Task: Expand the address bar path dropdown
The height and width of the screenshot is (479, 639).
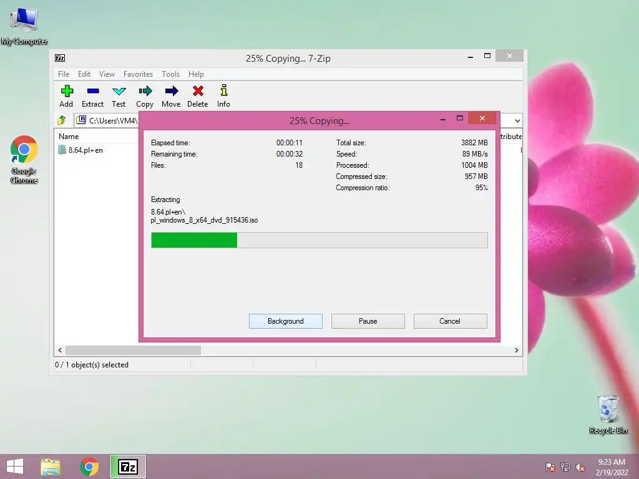Action: tap(517, 120)
